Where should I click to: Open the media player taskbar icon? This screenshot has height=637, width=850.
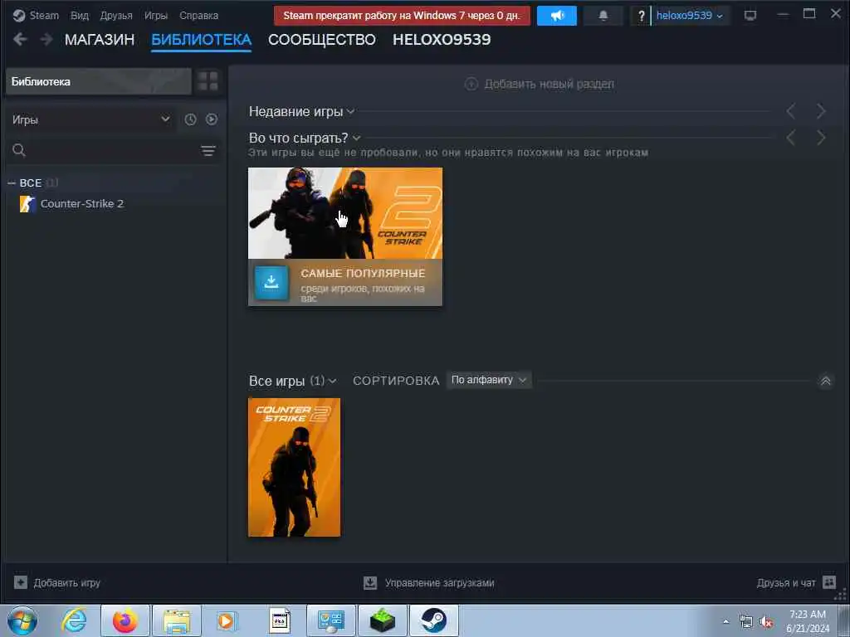[x=227, y=620]
